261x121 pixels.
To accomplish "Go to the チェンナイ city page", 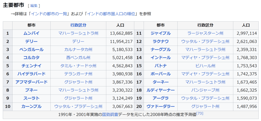I will [31, 66].
